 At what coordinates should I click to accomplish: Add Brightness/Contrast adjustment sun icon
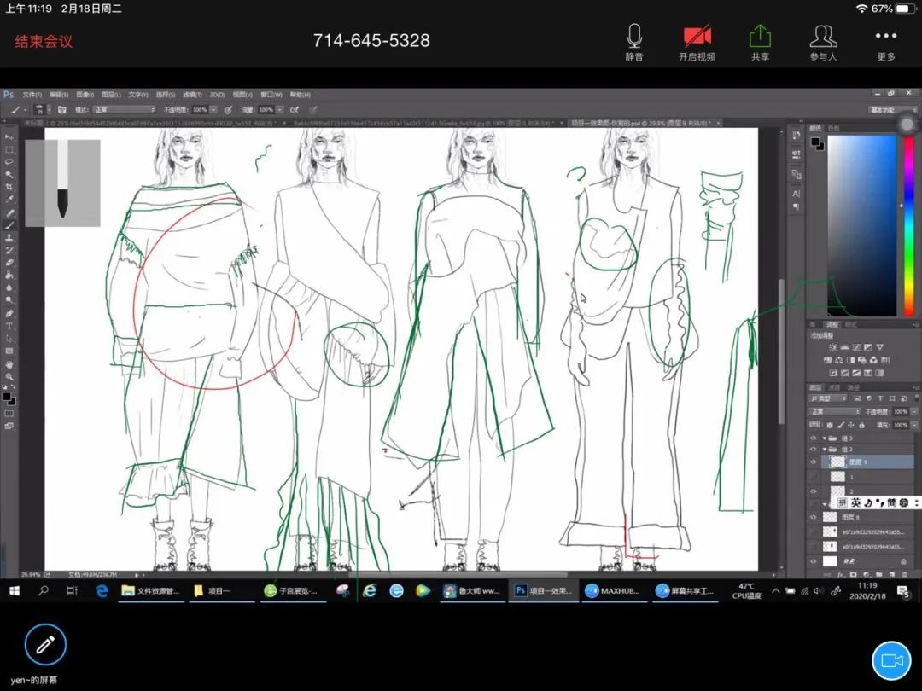[832, 347]
